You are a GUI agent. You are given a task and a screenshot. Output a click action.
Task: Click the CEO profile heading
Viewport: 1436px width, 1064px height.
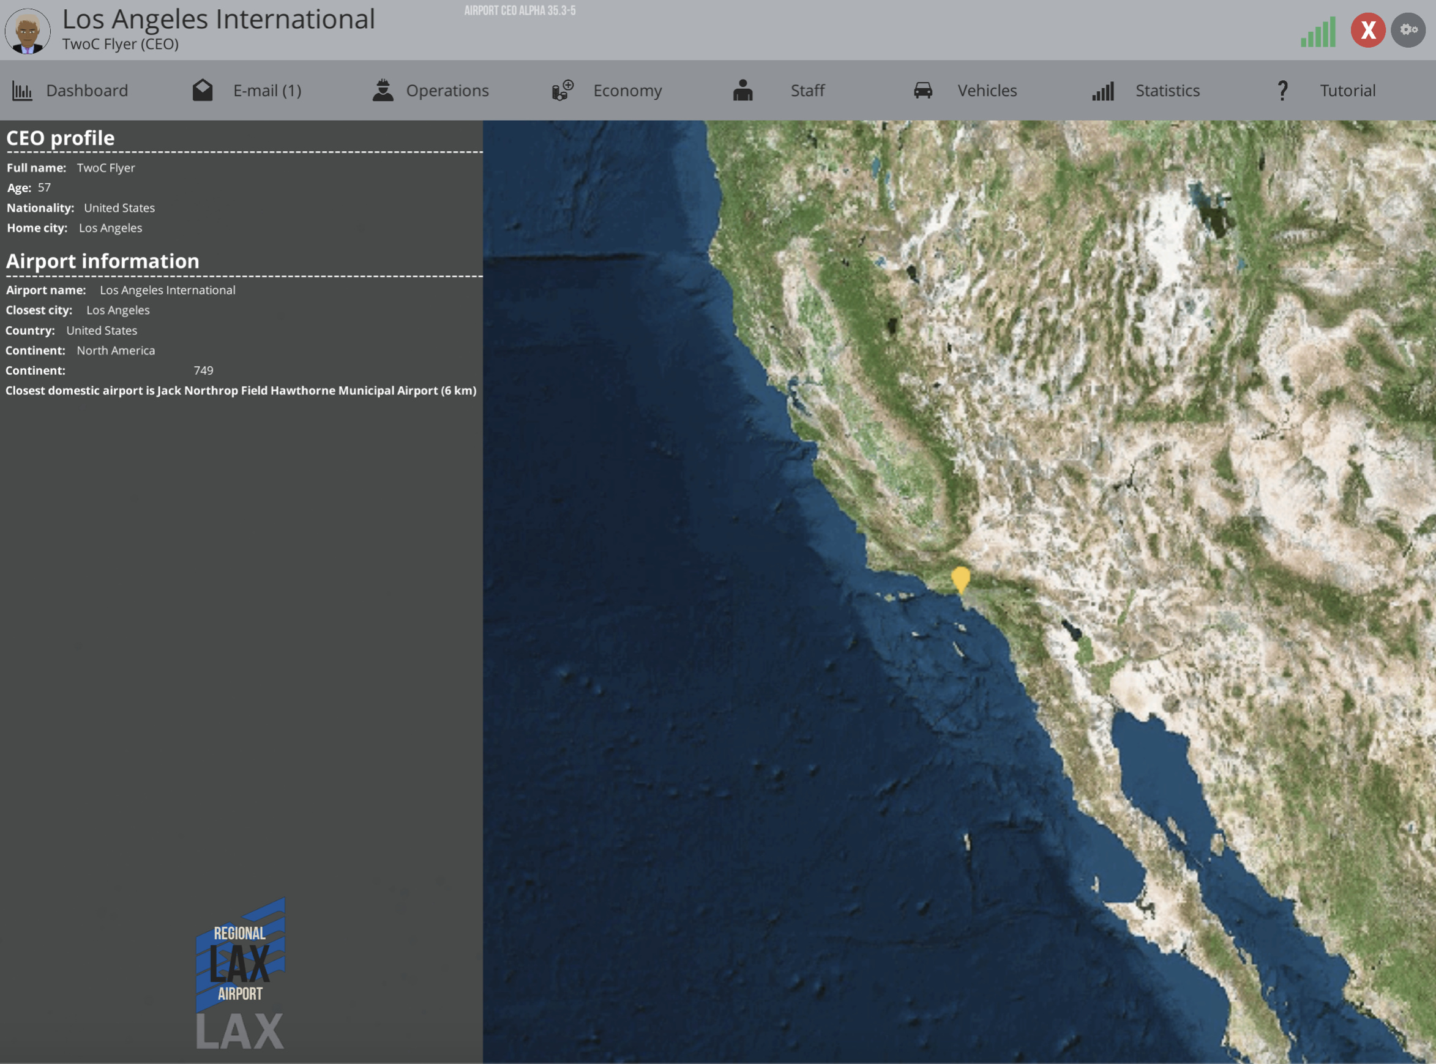click(60, 138)
